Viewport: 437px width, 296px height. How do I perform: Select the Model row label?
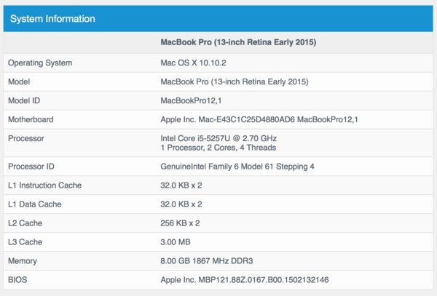pyautogui.click(x=20, y=81)
